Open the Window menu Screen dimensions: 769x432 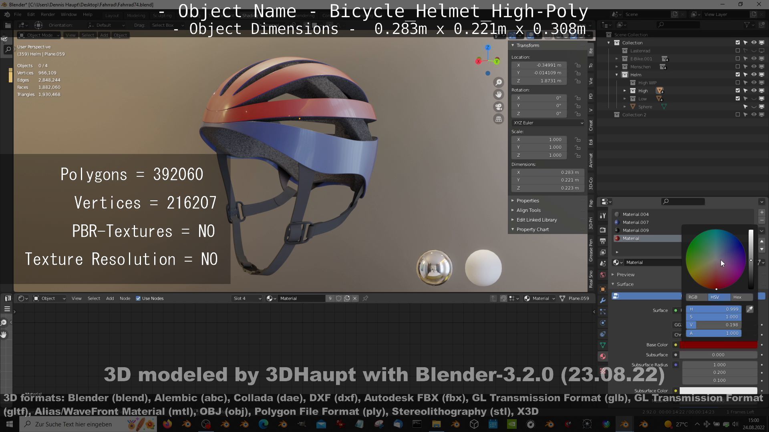(68, 14)
